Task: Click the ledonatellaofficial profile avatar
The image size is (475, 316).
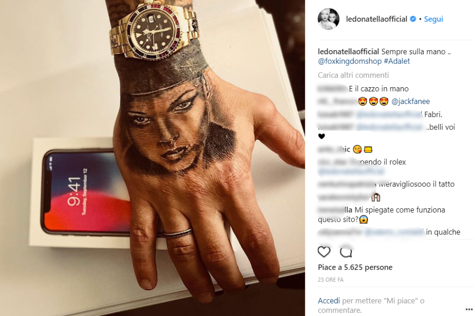Action: pyautogui.click(x=328, y=19)
